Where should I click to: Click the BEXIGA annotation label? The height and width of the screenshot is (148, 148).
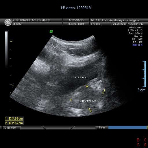[79, 77]
